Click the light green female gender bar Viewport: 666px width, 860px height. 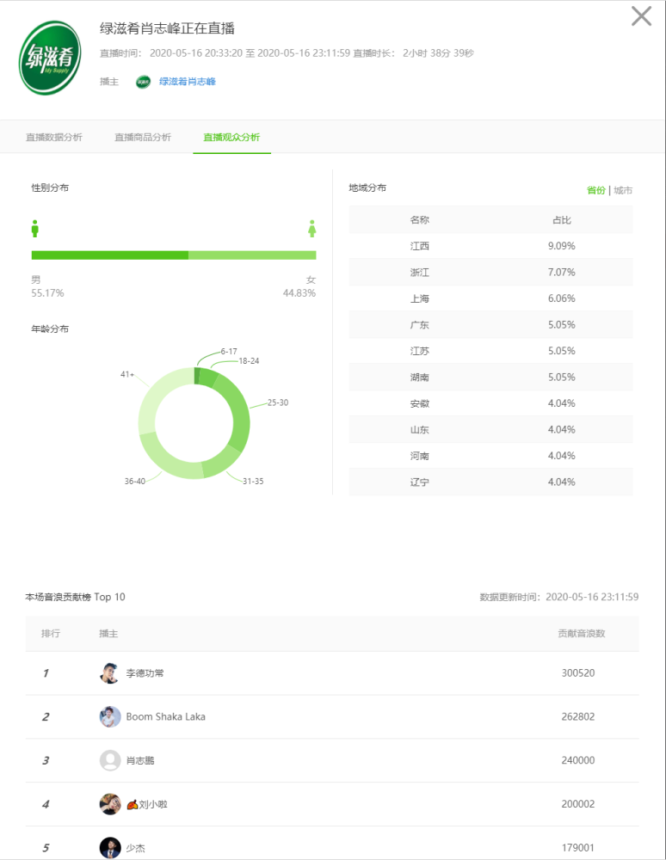click(252, 255)
